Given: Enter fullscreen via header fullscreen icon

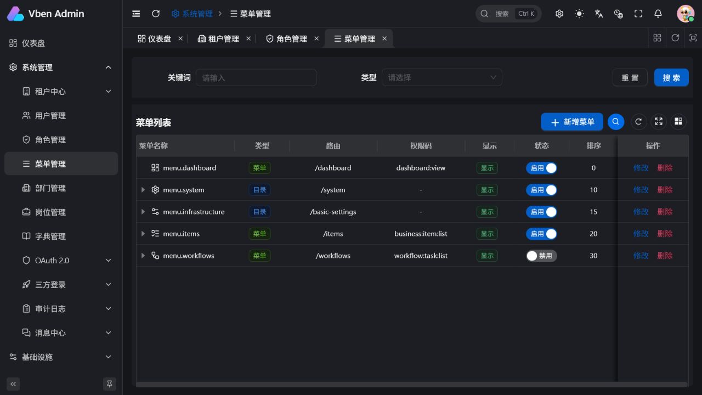Looking at the screenshot, I should (638, 14).
